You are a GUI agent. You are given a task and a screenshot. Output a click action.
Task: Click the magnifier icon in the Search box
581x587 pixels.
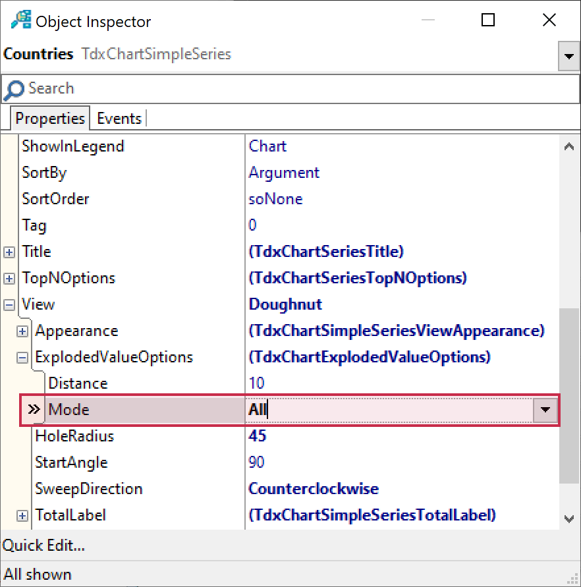tap(14, 90)
